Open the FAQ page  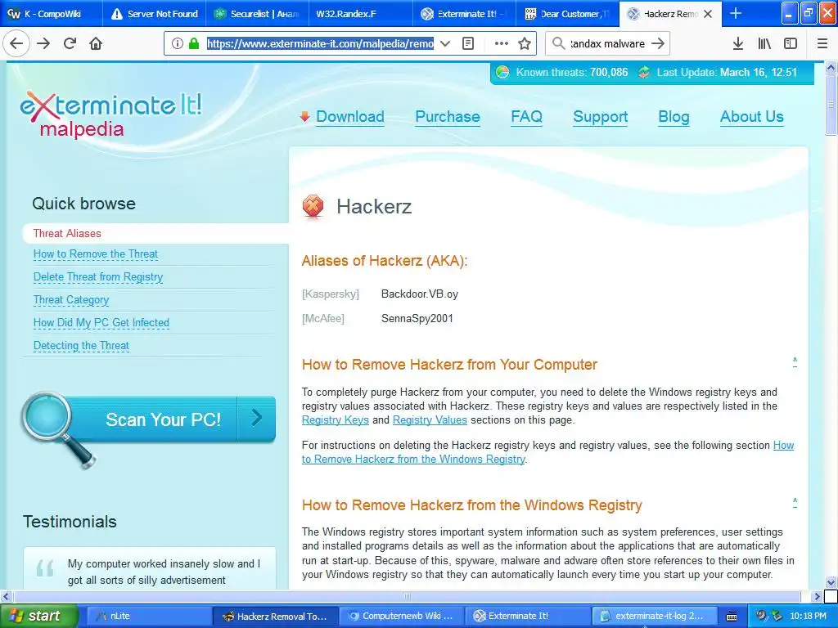click(526, 116)
